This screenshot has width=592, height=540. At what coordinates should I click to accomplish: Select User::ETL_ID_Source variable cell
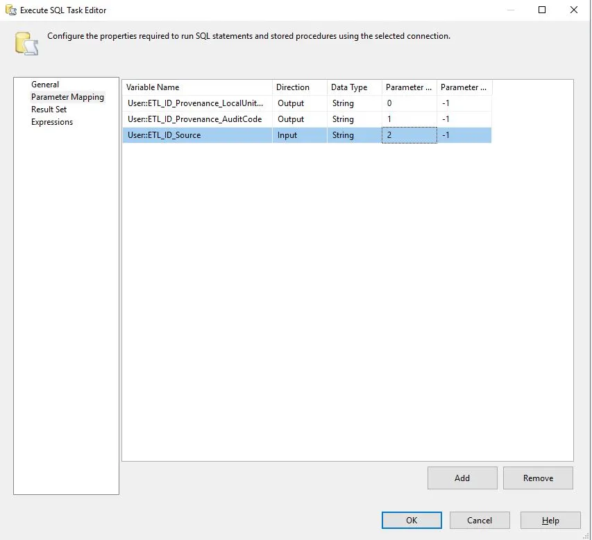click(197, 135)
